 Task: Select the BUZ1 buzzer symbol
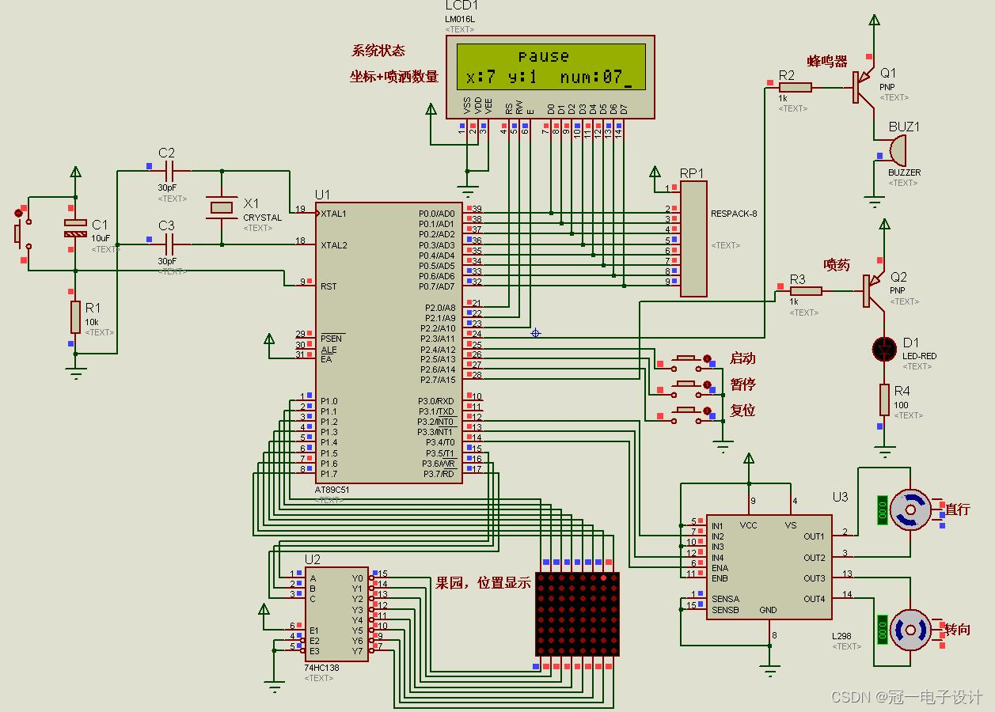tap(897, 150)
